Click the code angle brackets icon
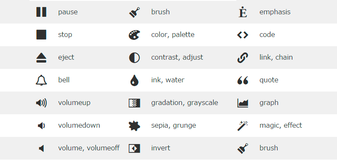Viewport: 337px width, 168px height. tap(243, 35)
